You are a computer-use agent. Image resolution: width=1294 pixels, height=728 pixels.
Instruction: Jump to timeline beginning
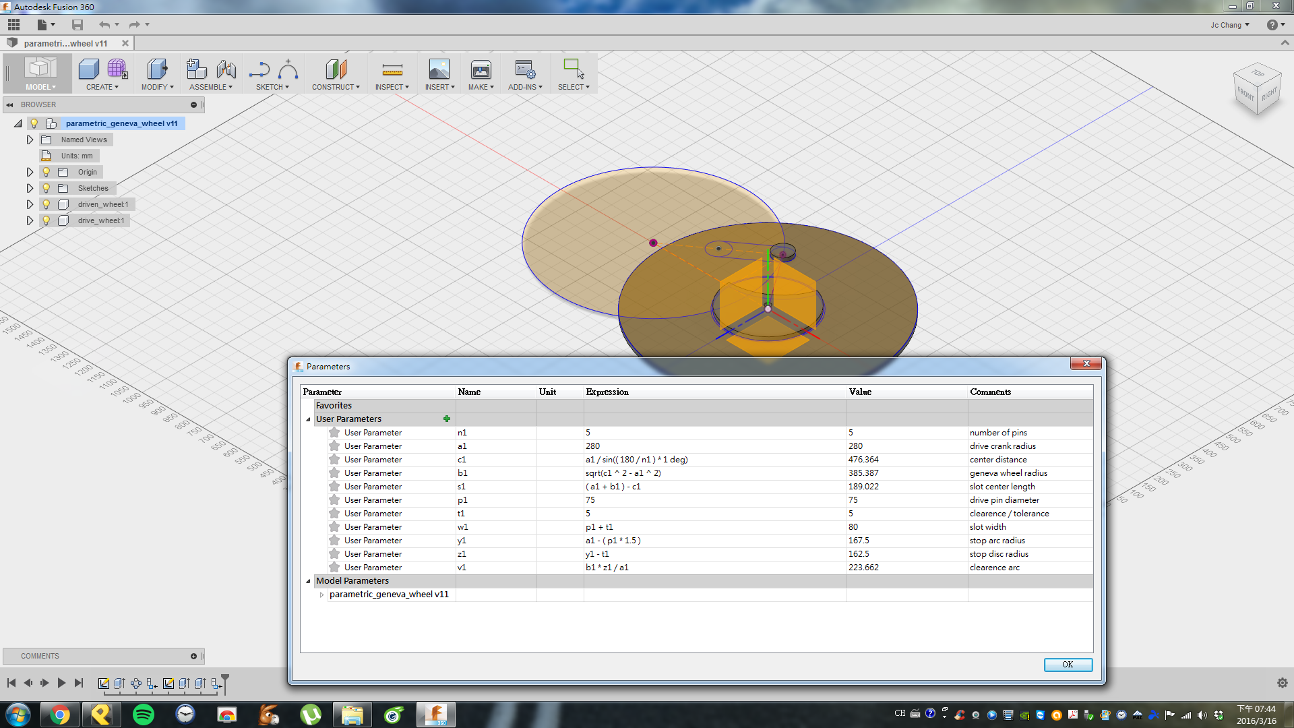click(11, 683)
